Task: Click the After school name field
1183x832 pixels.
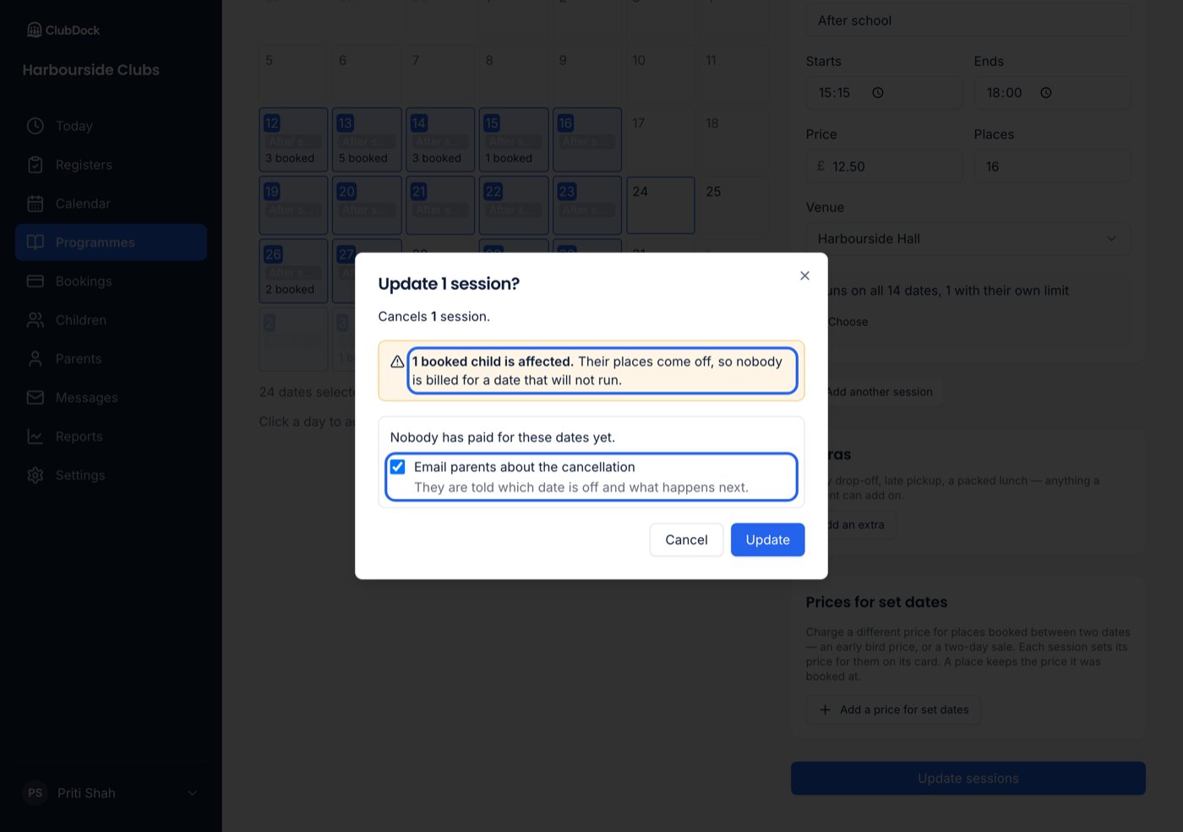Action: click(968, 20)
